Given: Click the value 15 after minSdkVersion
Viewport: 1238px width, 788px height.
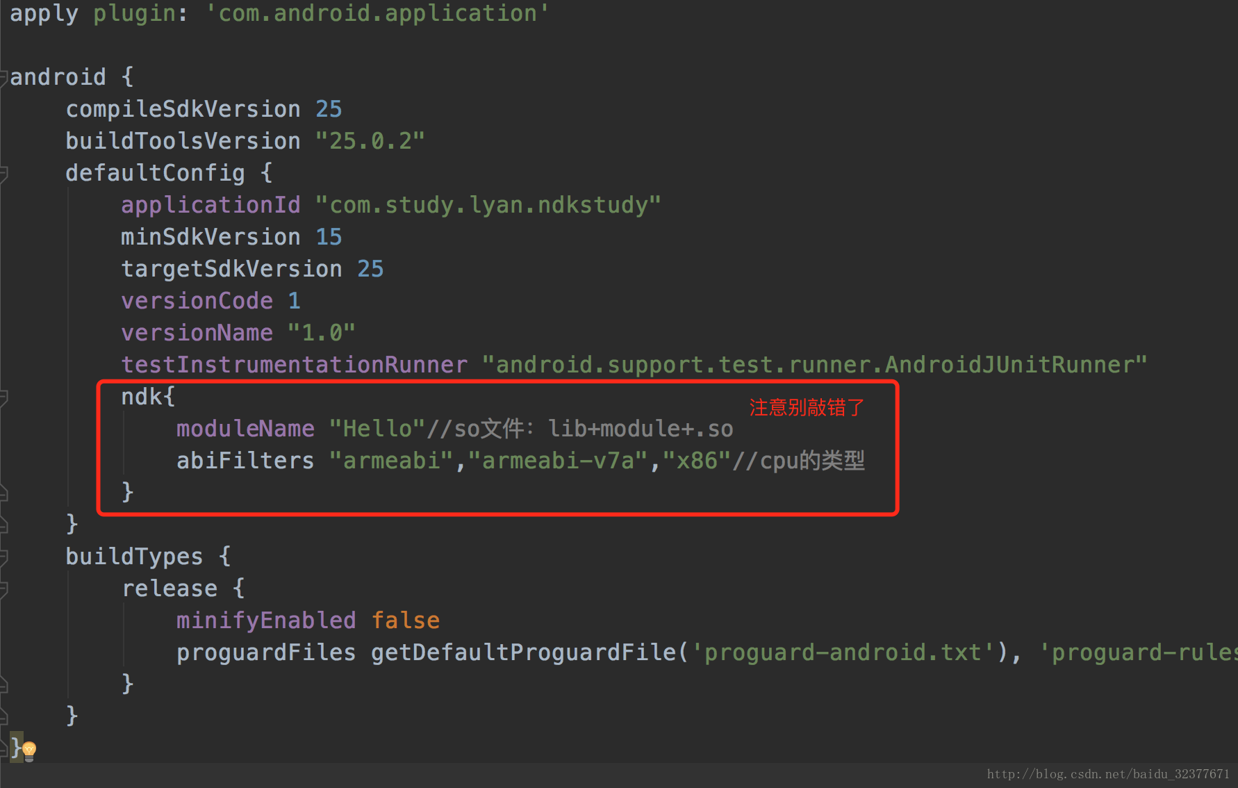Looking at the screenshot, I should point(329,237).
